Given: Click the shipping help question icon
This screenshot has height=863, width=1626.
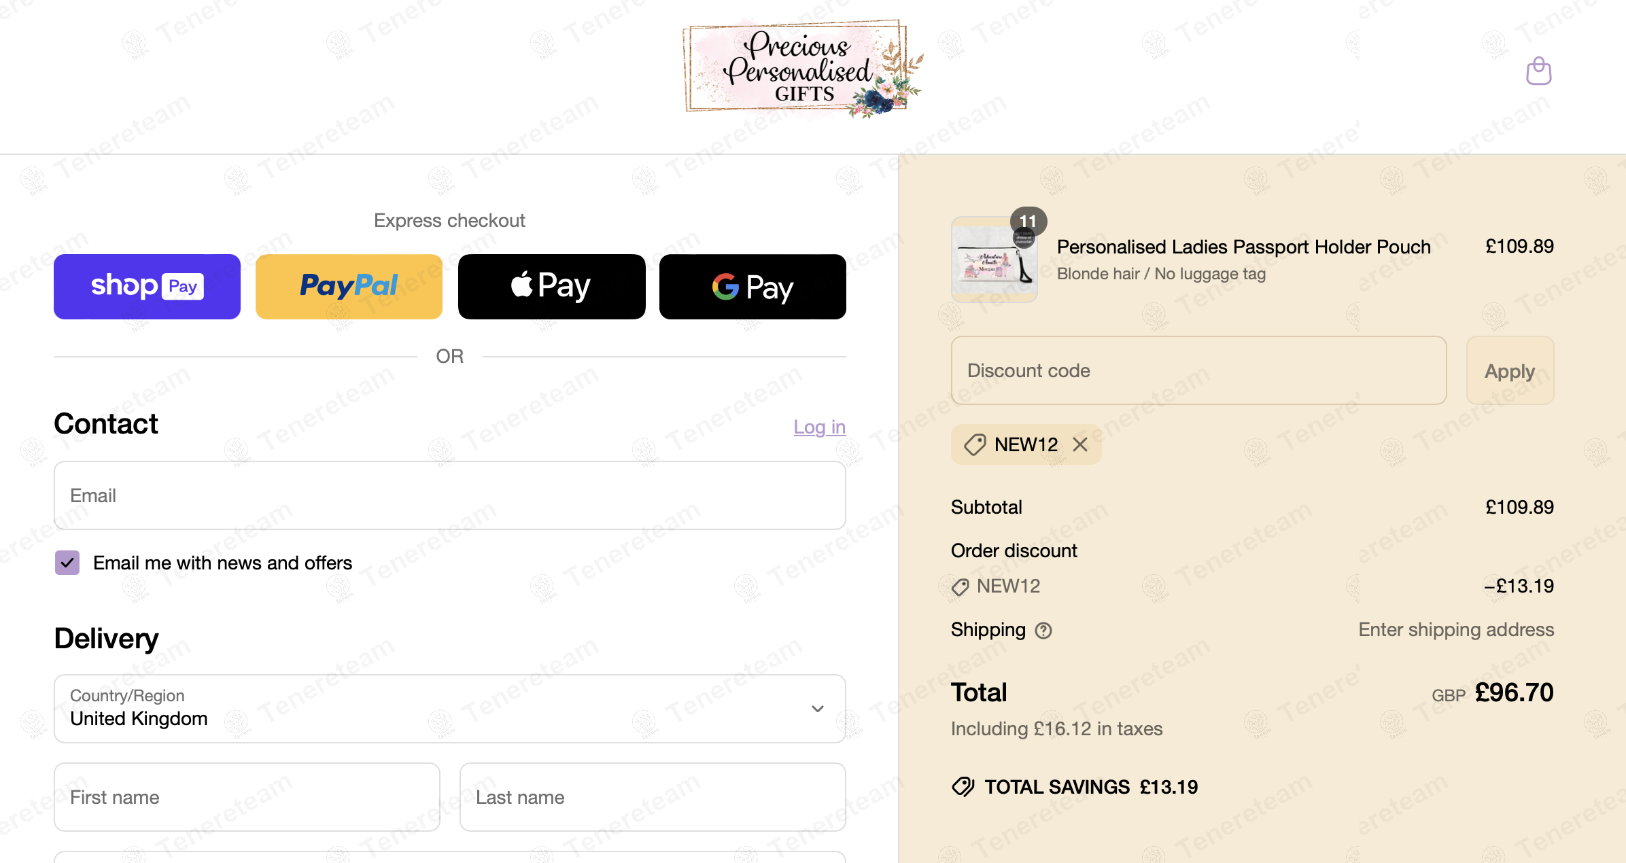Looking at the screenshot, I should point(1043,631).
